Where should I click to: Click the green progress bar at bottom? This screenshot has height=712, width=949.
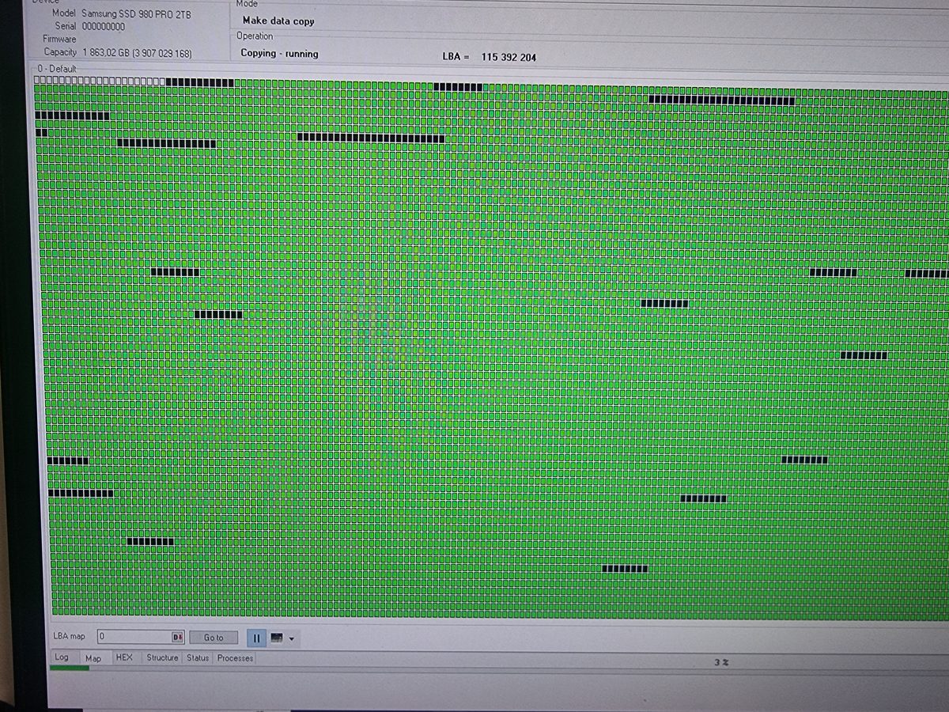(70, 668)
